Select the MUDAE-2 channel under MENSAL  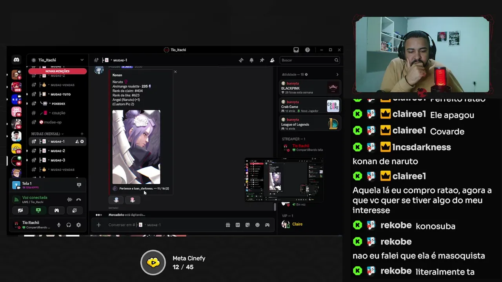57,151
